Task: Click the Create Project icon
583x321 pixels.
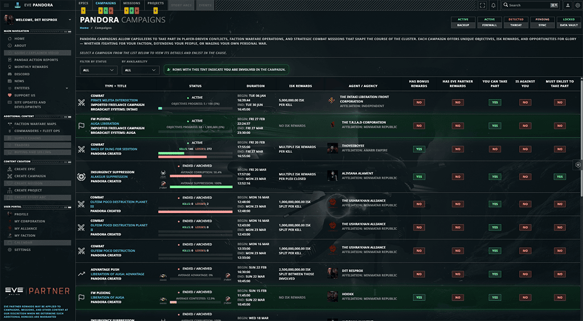Action: [10, 190]
